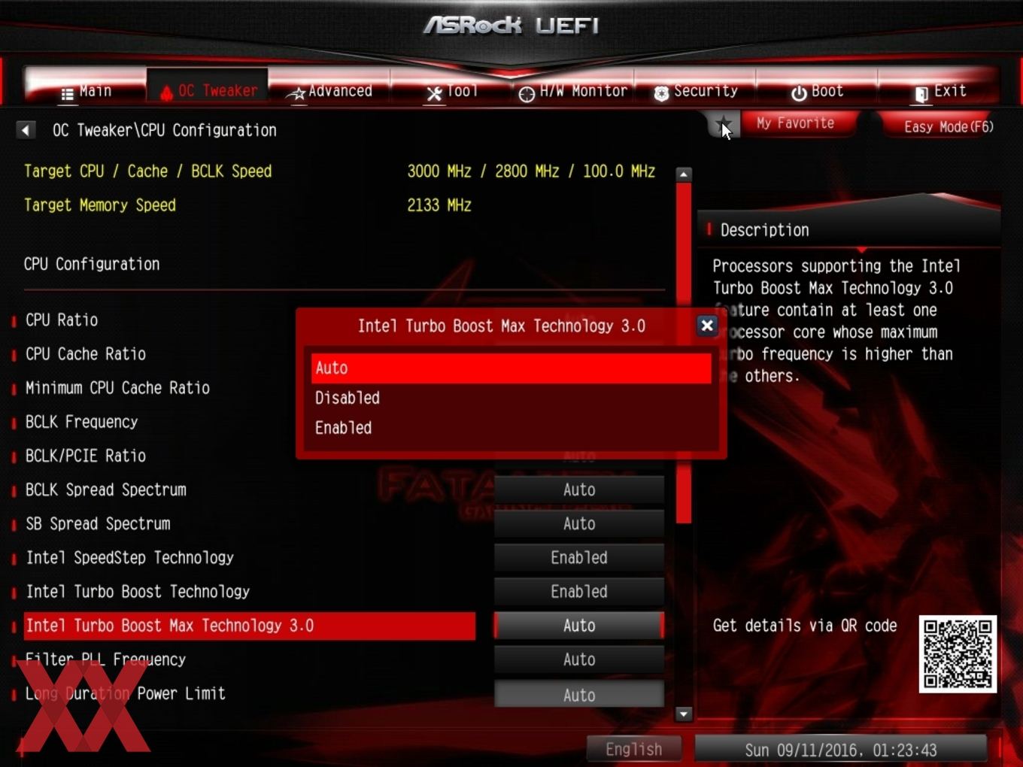The width and height of the screenshot is (1023, 767).
Task: Click Target CPU speed 3000 MHz value
Action: coord(439,171)
